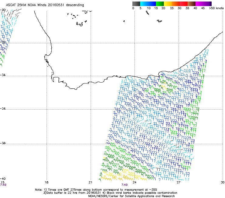Viewport: 225px width, 198px height.
Task: Click the legend scale value '25'
Action: pyautogui.click(x=172, y=8)
